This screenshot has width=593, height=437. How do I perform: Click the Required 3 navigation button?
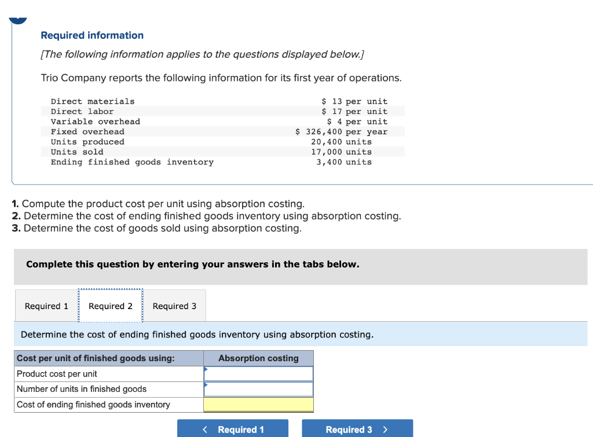click(357, 428)
